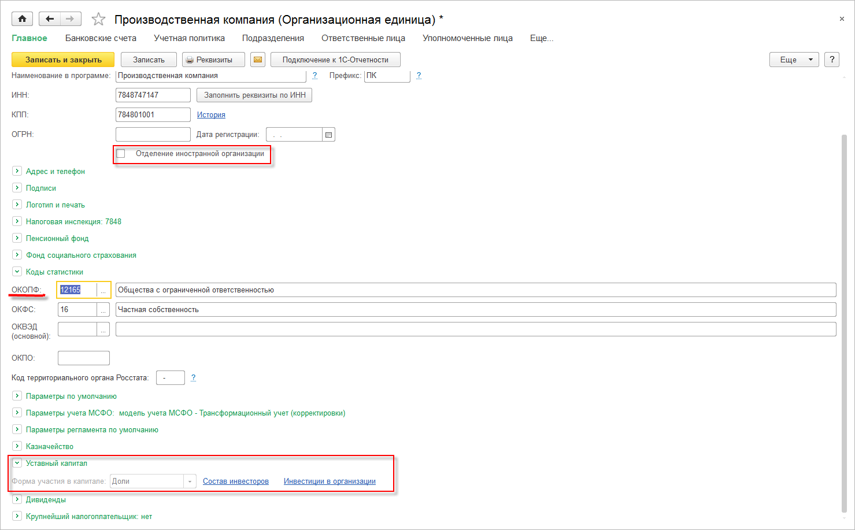Open the История link next to КПП
Screen dimensions: 855x530
click(x=211, y=115)
